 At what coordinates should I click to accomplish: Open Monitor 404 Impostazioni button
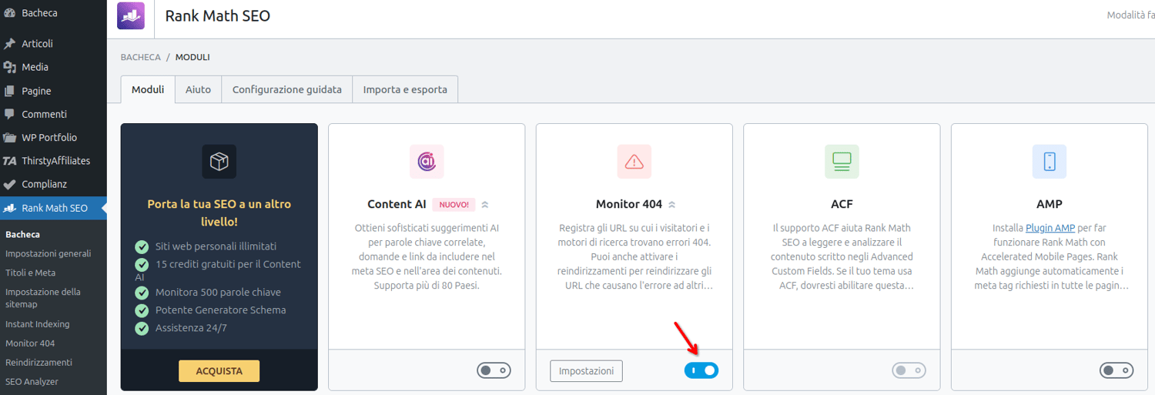pos(586,371)
